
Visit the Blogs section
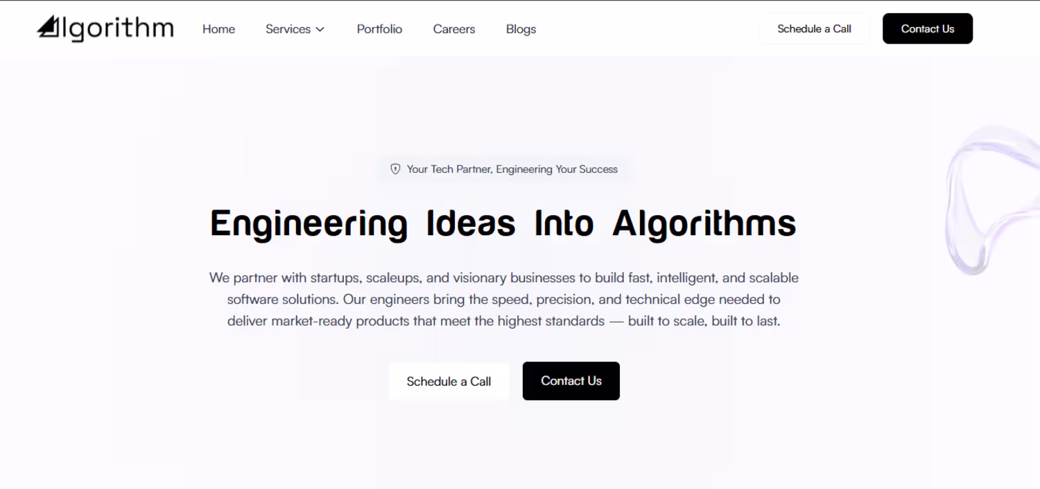coord(521,29)
